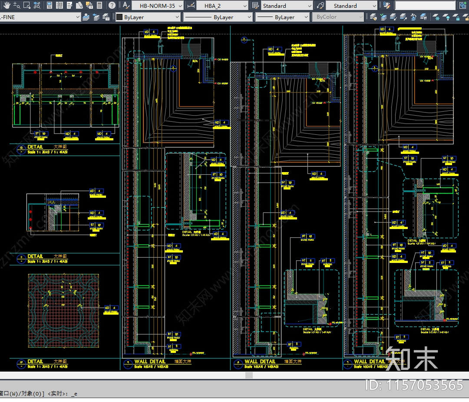Screen dimensions: 469x402
Task: Open the HBA_2 dimension style dropdown
Action: tap(245, 6)
